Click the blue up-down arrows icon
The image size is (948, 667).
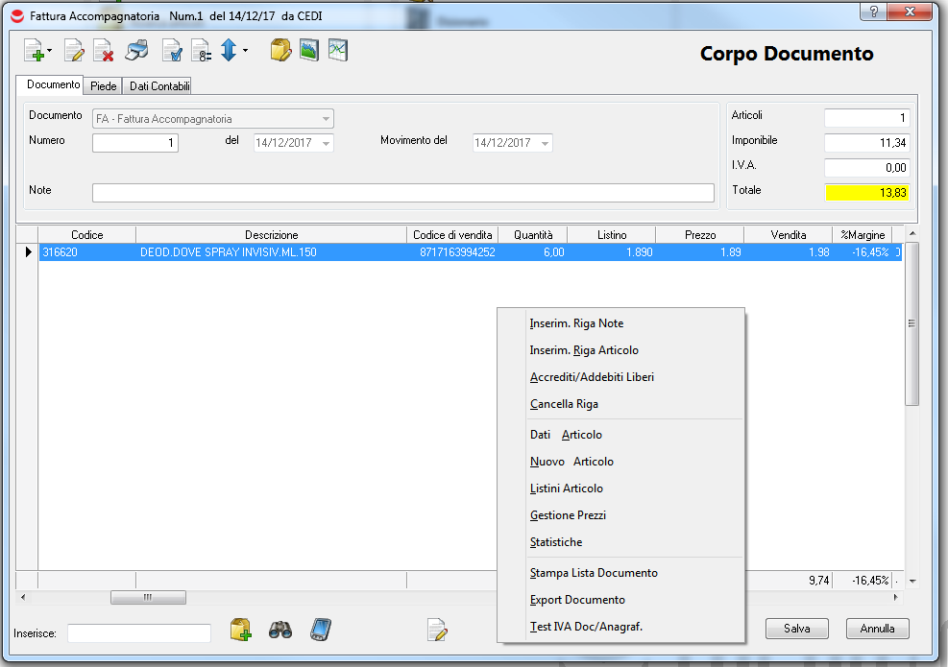(x=229, y=51)
